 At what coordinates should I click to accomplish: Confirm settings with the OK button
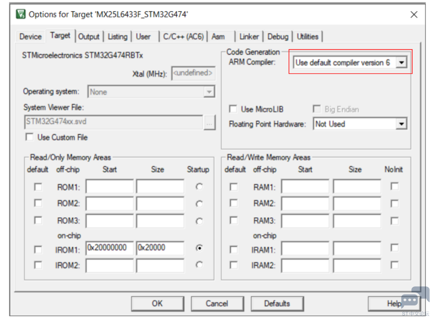pyautogui.click(x=157, y=303)
